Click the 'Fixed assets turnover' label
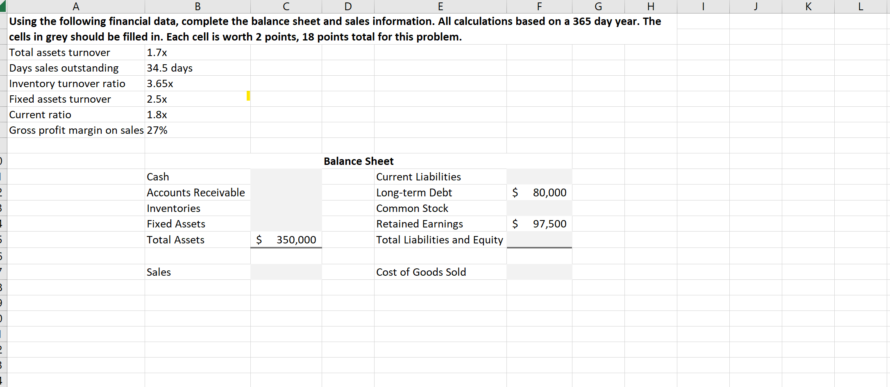This screenshot has height=387, width=890. [x=60, y=99]
